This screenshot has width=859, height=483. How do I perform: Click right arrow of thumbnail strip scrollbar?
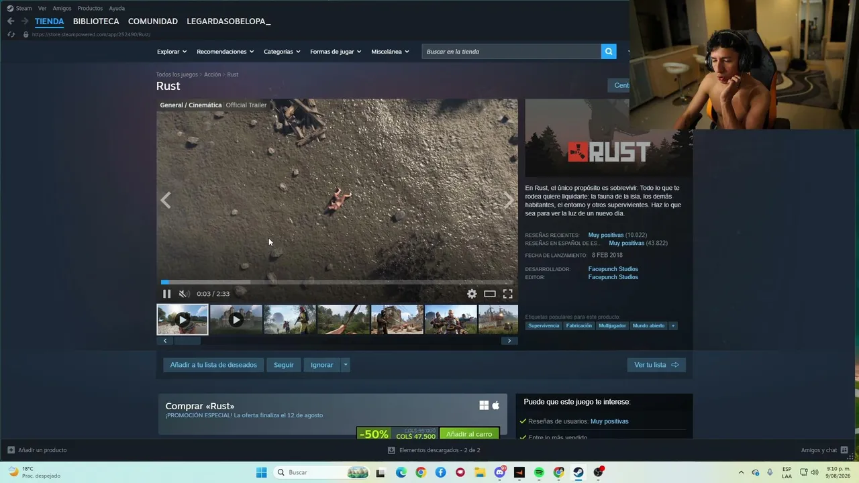point(509,341)
